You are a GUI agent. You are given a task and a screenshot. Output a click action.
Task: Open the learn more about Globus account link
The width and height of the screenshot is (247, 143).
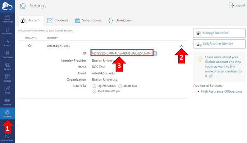[223, 67]
